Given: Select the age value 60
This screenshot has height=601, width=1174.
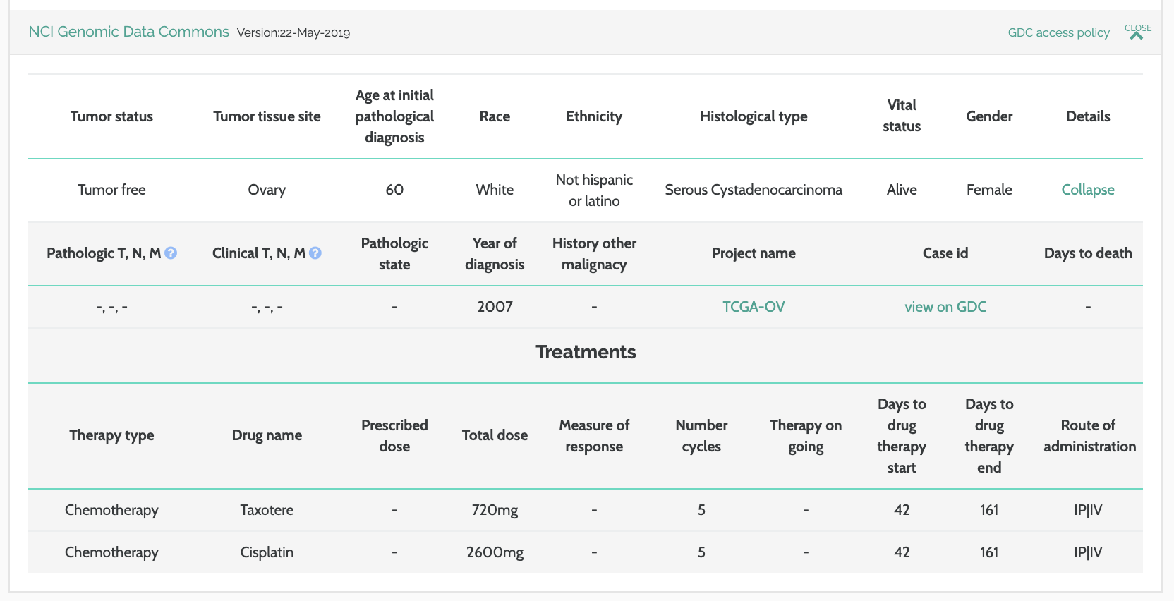Looking at the screenshot, I should click(394, 190).
